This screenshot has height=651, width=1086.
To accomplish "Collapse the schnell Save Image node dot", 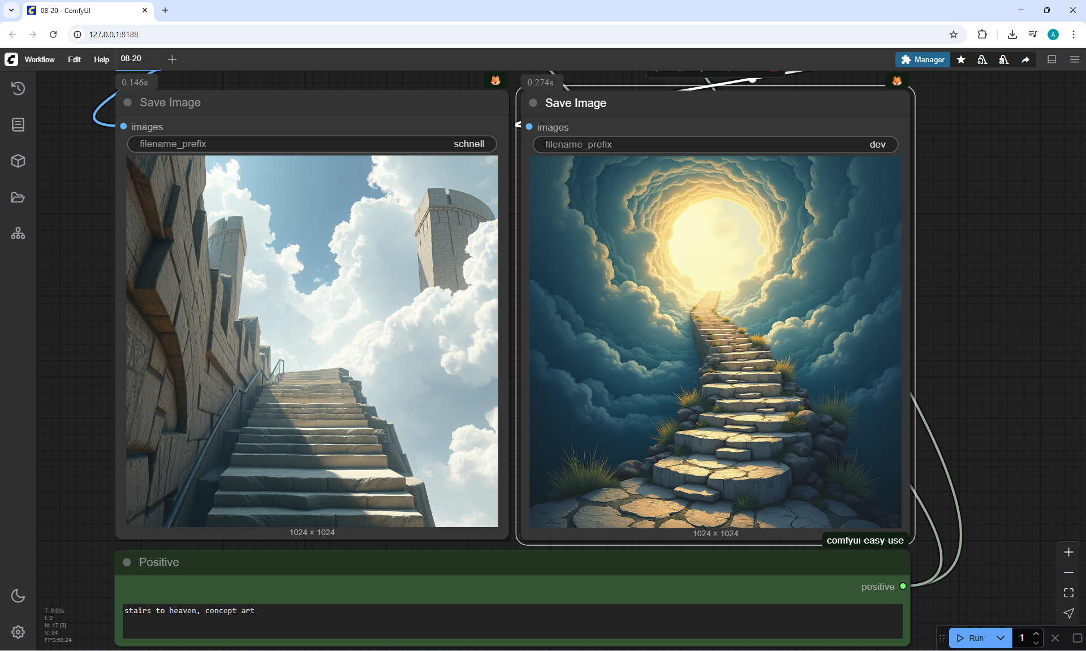I will [x=128, y=102].
